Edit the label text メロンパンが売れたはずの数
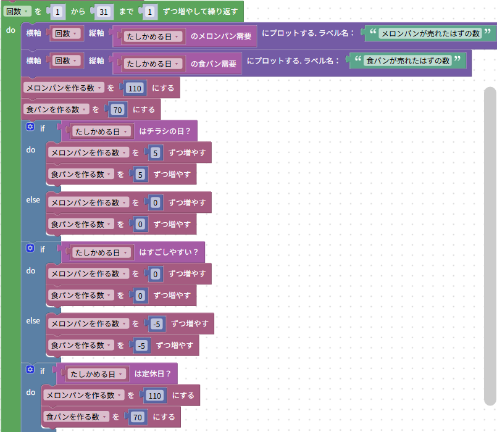Screen dimensions: 497x432 pos(430,33)
